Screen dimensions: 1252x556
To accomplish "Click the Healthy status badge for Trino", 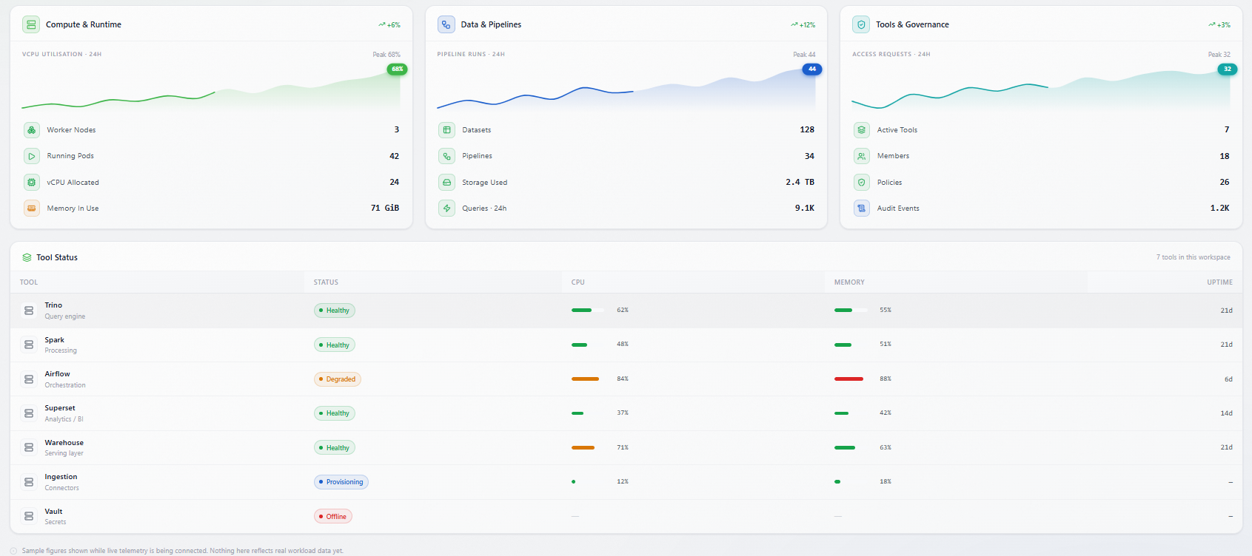I will tap(335, 311).
